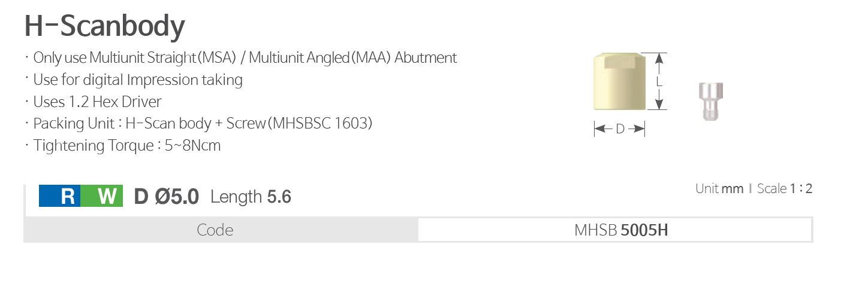Click the Length 5.6 label
853x281 pixels.
(251, 196)
